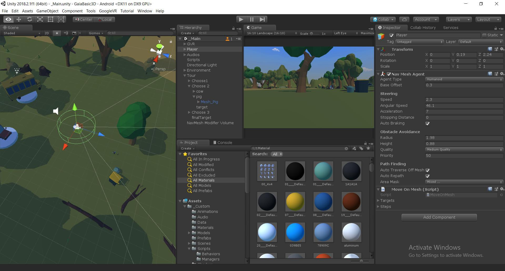Open the cloud services icon

404,19
